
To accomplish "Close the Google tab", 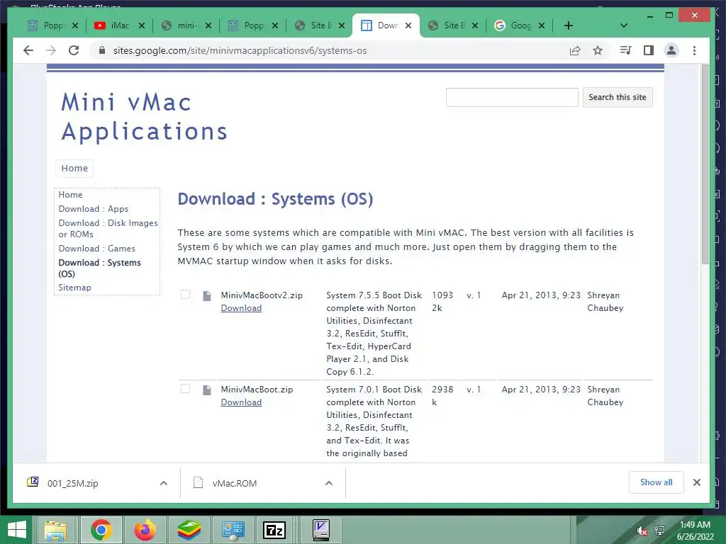I will pos(541,25).
